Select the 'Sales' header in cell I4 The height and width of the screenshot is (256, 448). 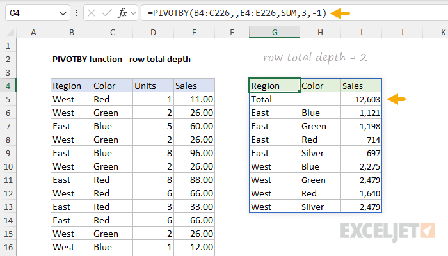(x=361, y=86)
